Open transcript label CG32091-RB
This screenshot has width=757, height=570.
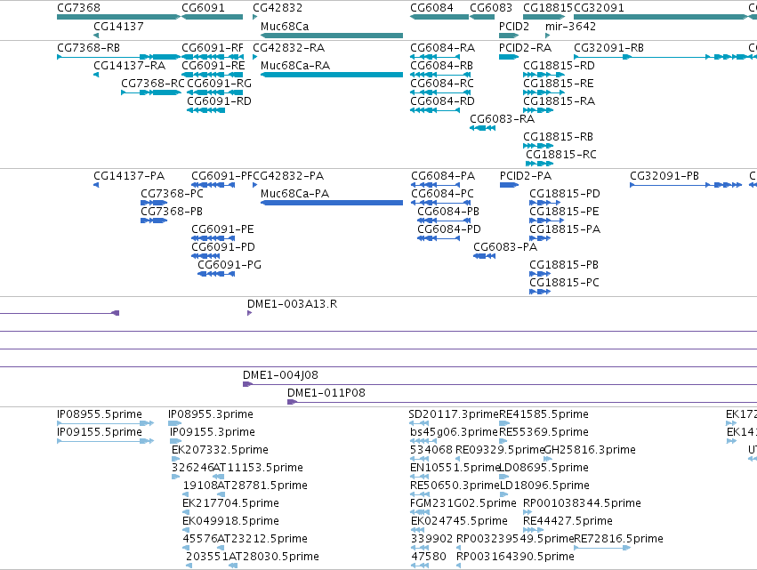(608, 48)
